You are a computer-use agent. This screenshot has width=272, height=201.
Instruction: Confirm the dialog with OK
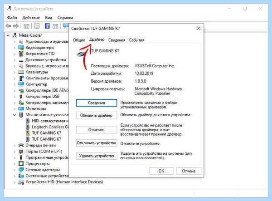click(x=161, y=171)
